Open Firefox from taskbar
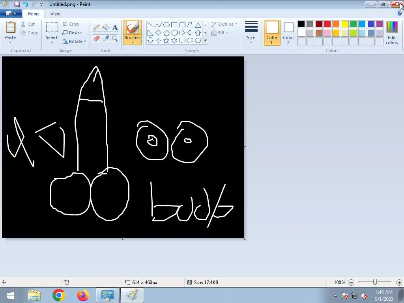404x303 pixels. pyautogui.click(x=83, y=295)
